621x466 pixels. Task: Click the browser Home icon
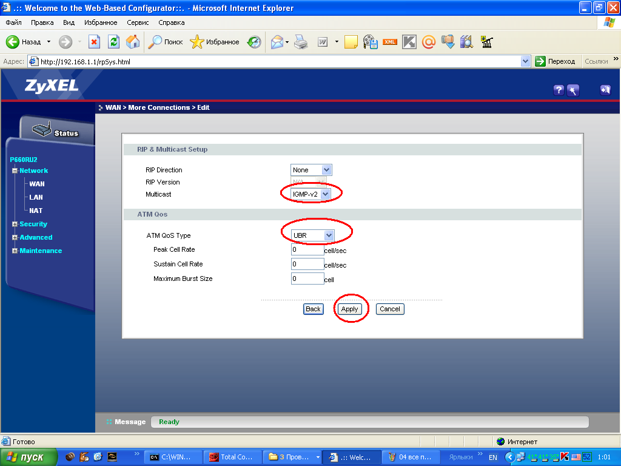coord(132,42)
